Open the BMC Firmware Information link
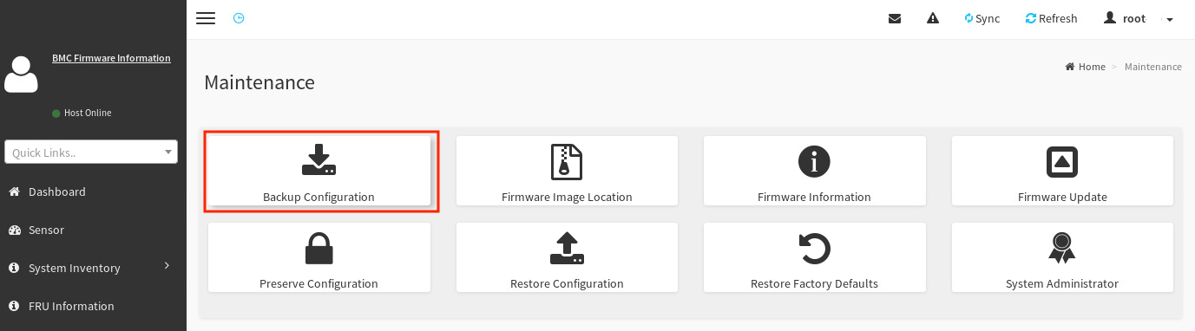This screenshot has width=1195, height=331. pyautogui.click(x=111, y=58)
